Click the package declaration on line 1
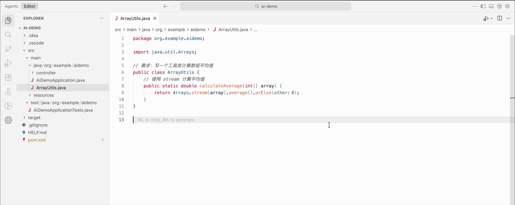 [169, 38]
